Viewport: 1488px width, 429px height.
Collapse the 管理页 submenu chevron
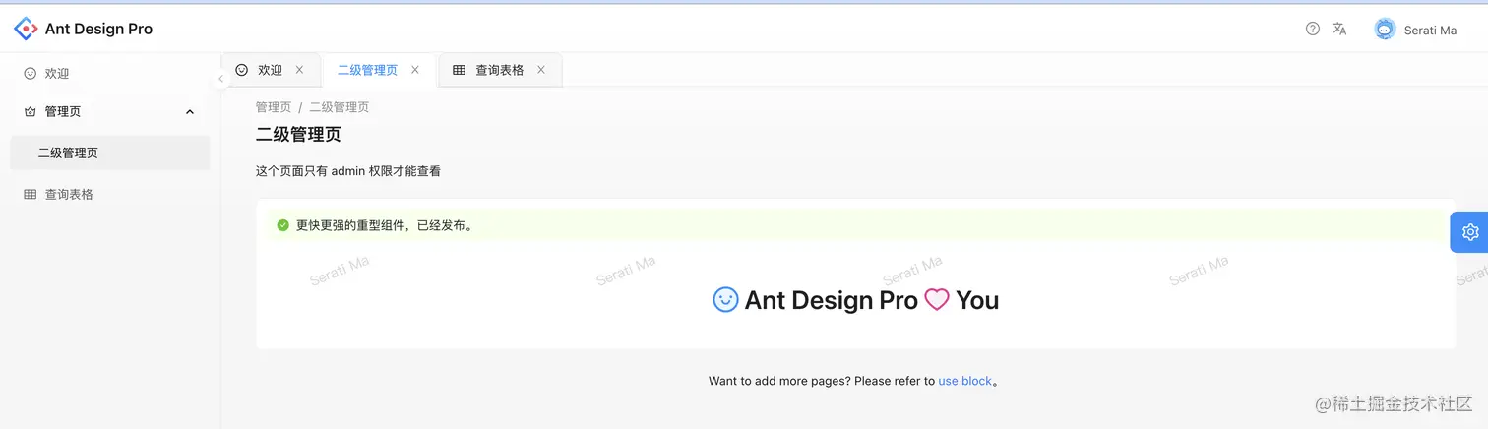tap(190, 112)
